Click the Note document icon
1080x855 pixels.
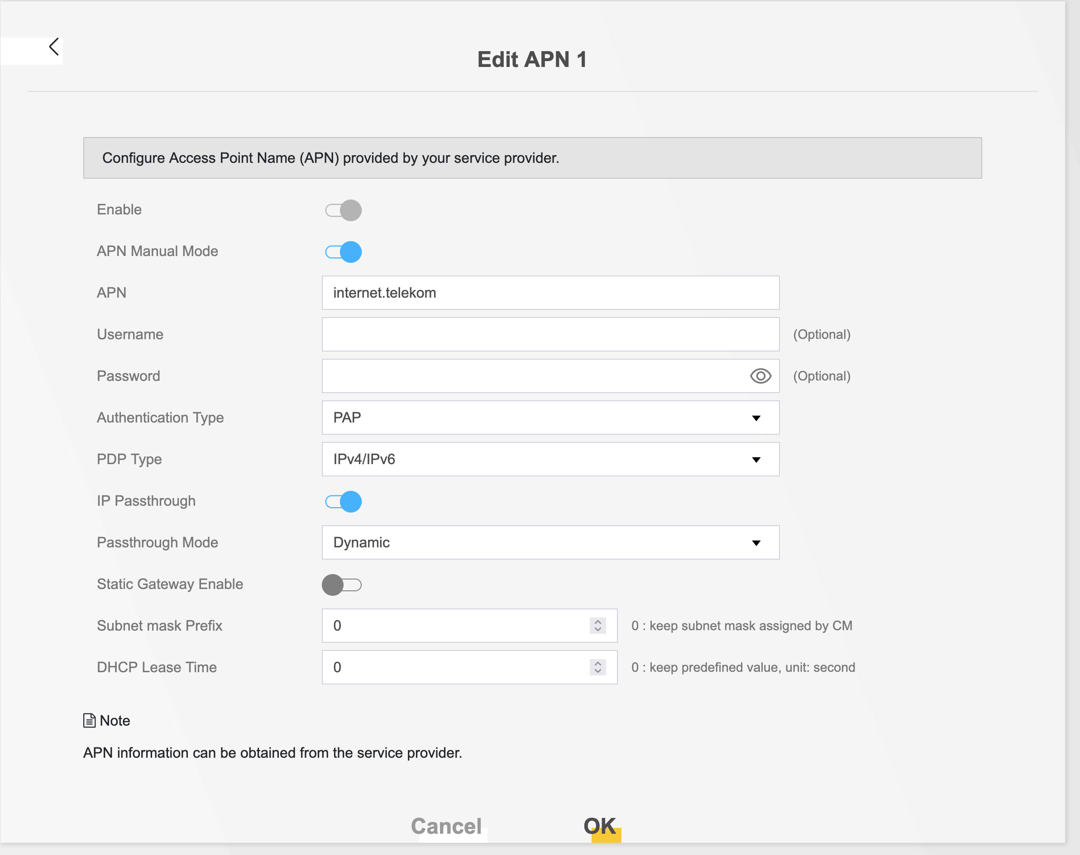click(x=89, y=720)
